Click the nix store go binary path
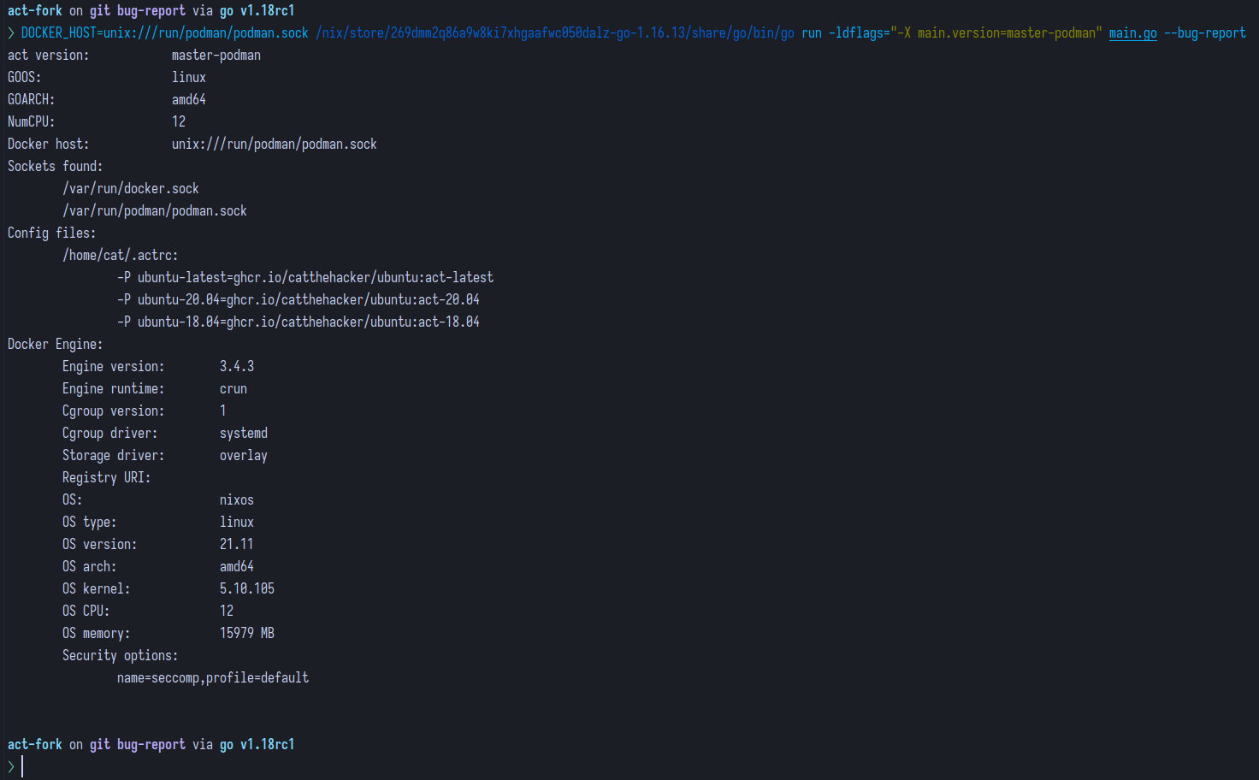The width and height of the screenshot is (1259, 780). click(555, 33)
